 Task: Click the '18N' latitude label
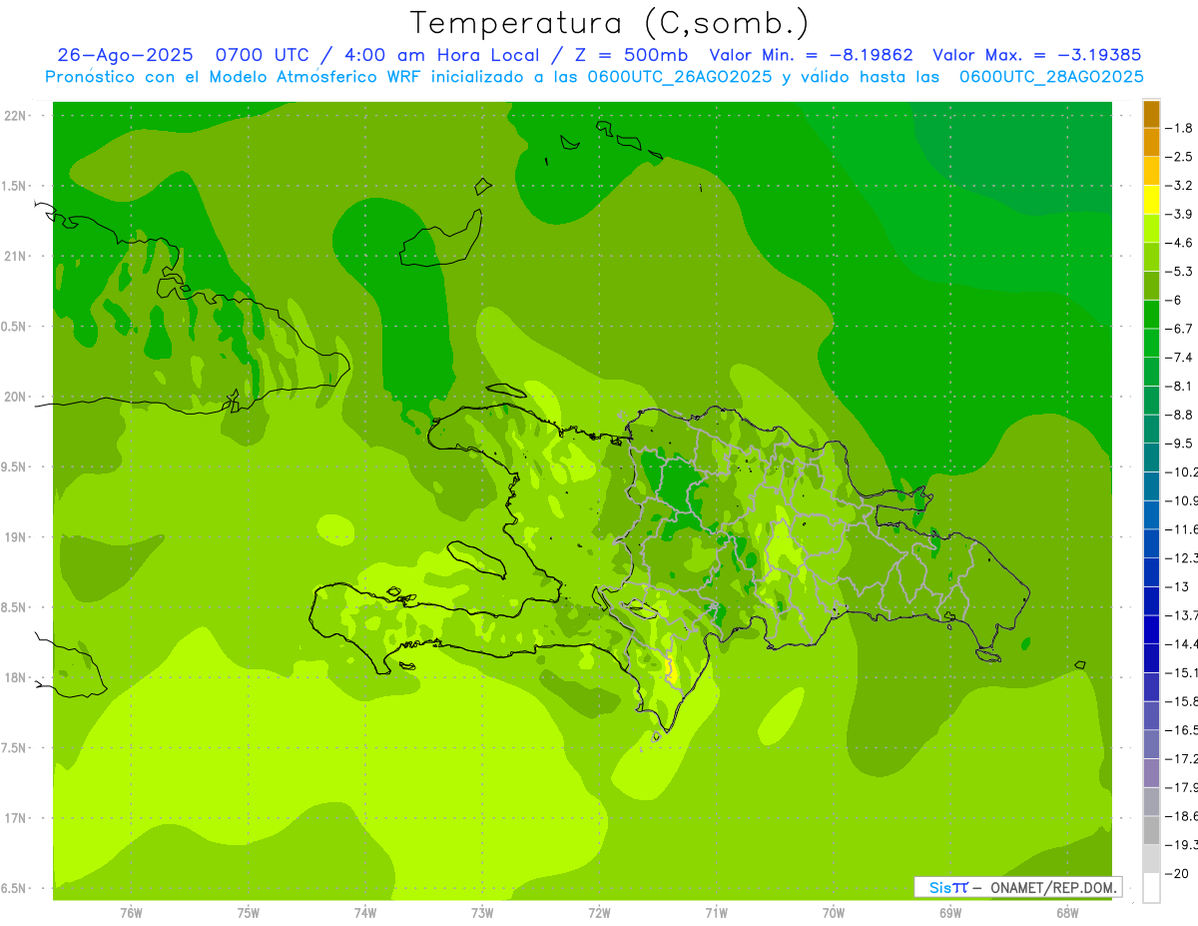[17, 677]
